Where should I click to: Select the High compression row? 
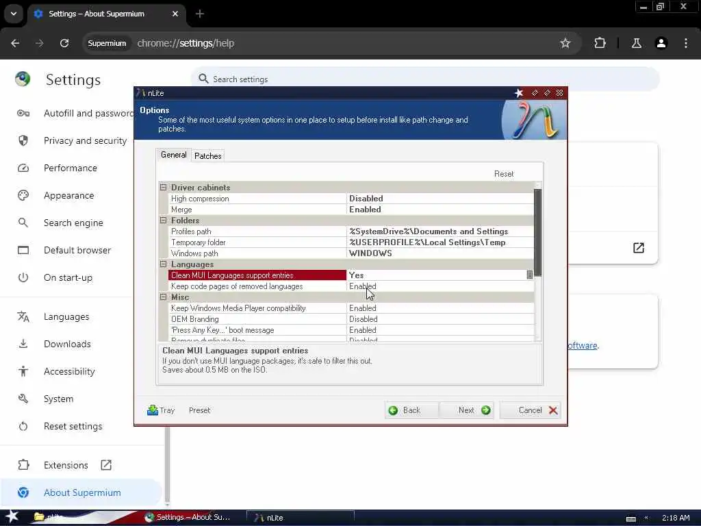click(x=351, y=198)
